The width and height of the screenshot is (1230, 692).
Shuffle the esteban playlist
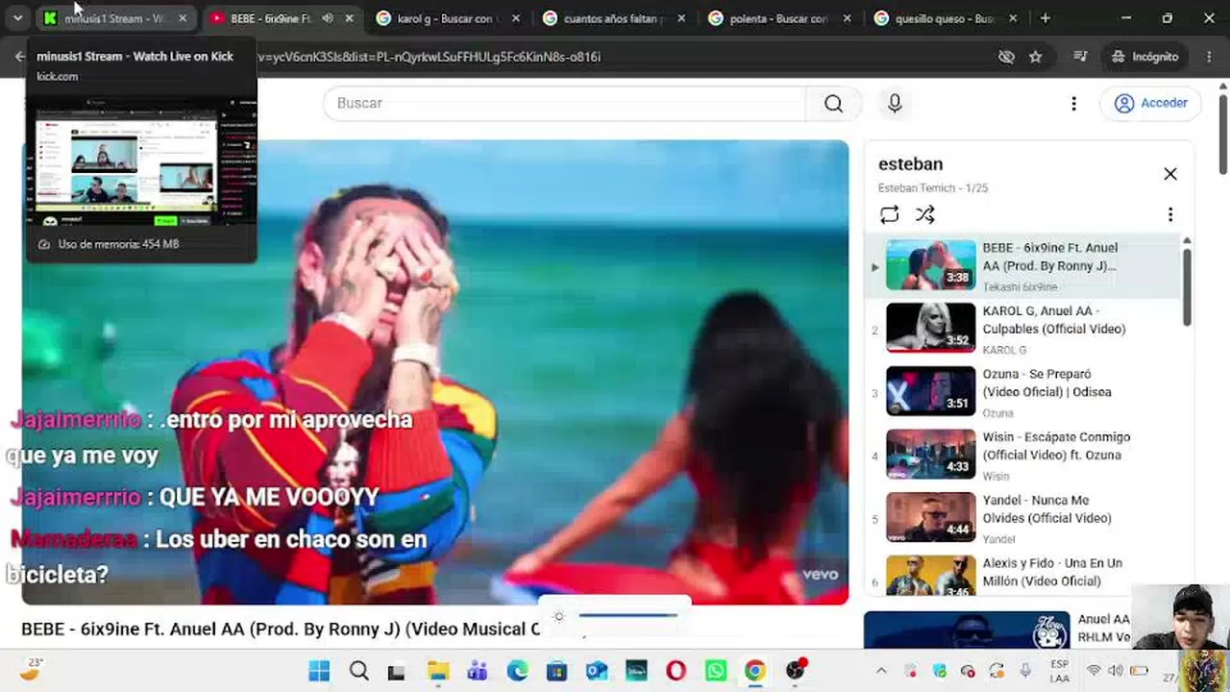[924, 214]
